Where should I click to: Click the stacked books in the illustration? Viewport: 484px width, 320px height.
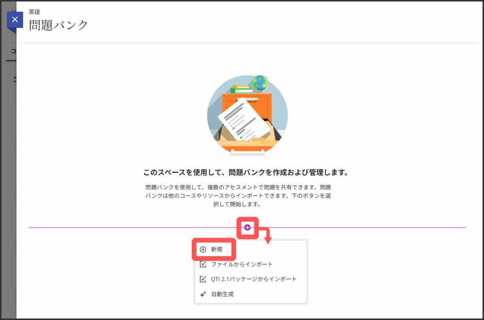(242, 89)
